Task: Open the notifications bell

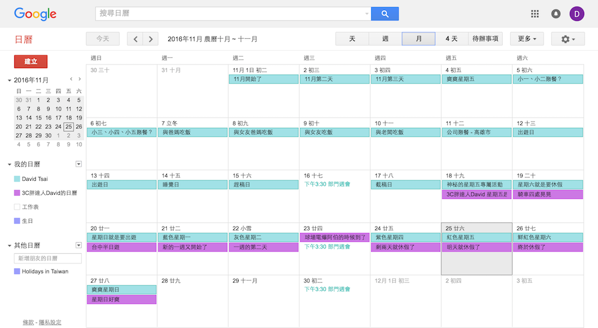Action: [556, 14]
